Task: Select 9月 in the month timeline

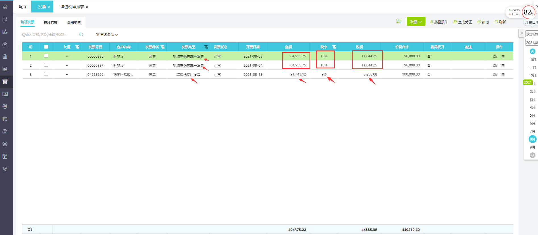Action: pyautogui.click(x=532, y=147)
